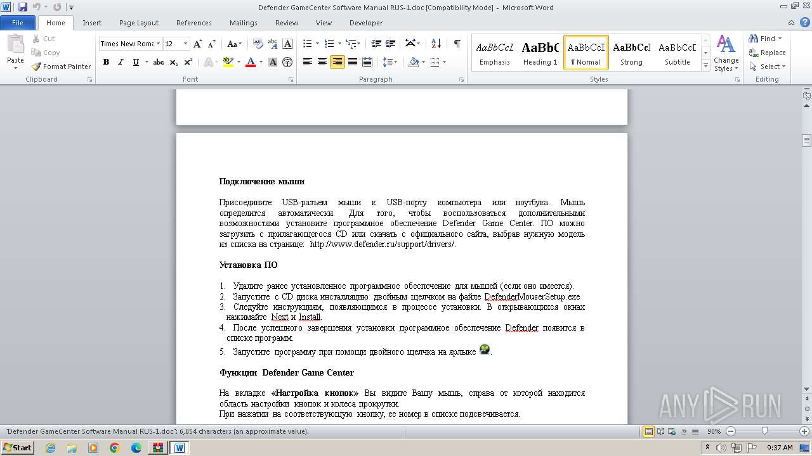Toggle align text right
The image size is (812, 456).
[337, 62]
